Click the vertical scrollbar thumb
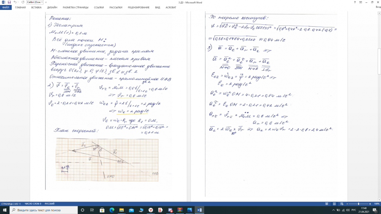Screen dimensions: 381x214 click(x=379, y=61)
